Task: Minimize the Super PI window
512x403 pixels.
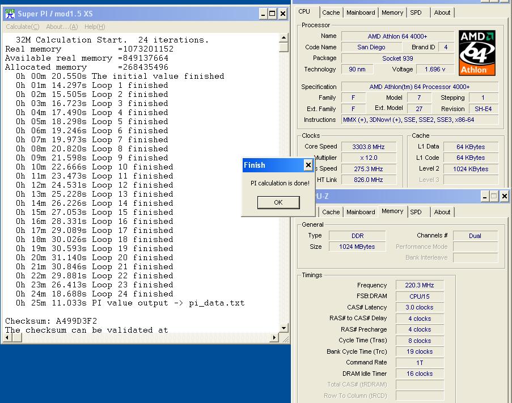Action: [x=263, y=14]
